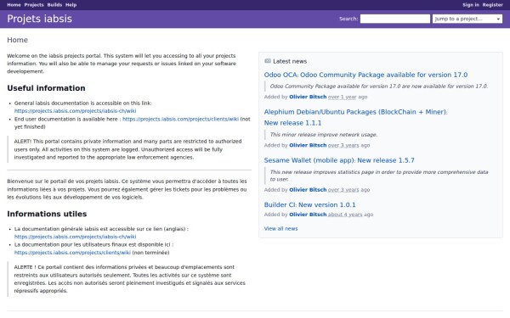Click the Latest news heading text
Screen dimensions: 510x318
click(290, 61)
